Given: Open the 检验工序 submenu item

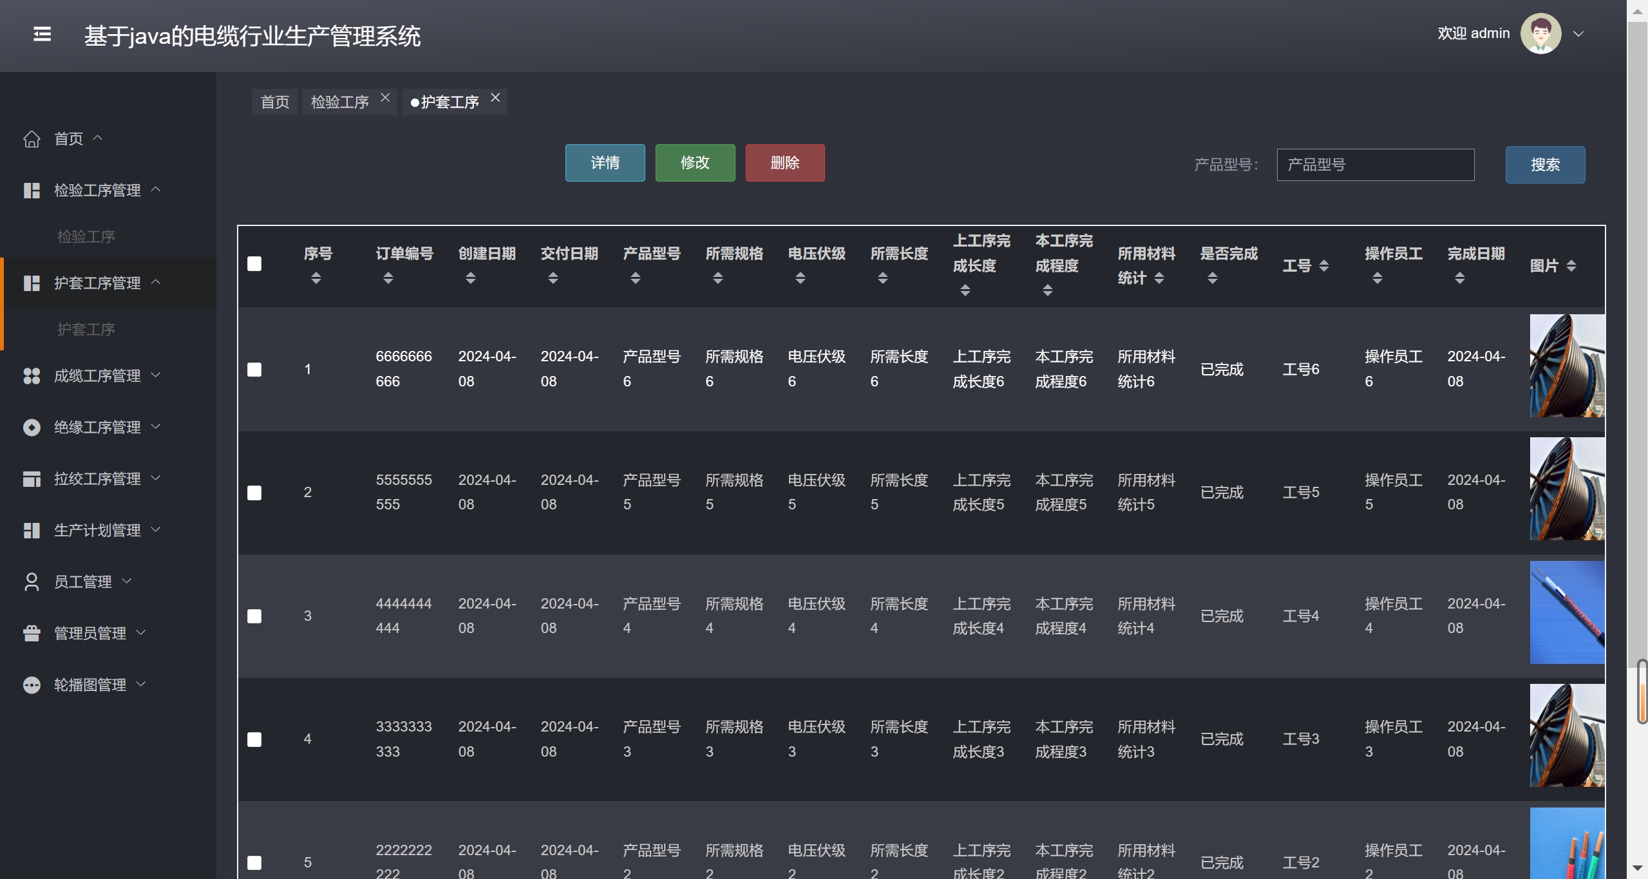Looking at the screenshot, I should (x=86, y=237).
